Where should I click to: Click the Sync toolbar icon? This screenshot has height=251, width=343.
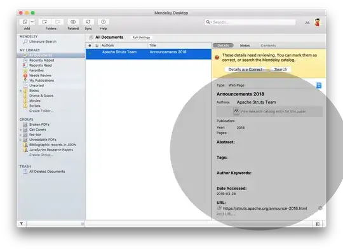pos(88,22)
